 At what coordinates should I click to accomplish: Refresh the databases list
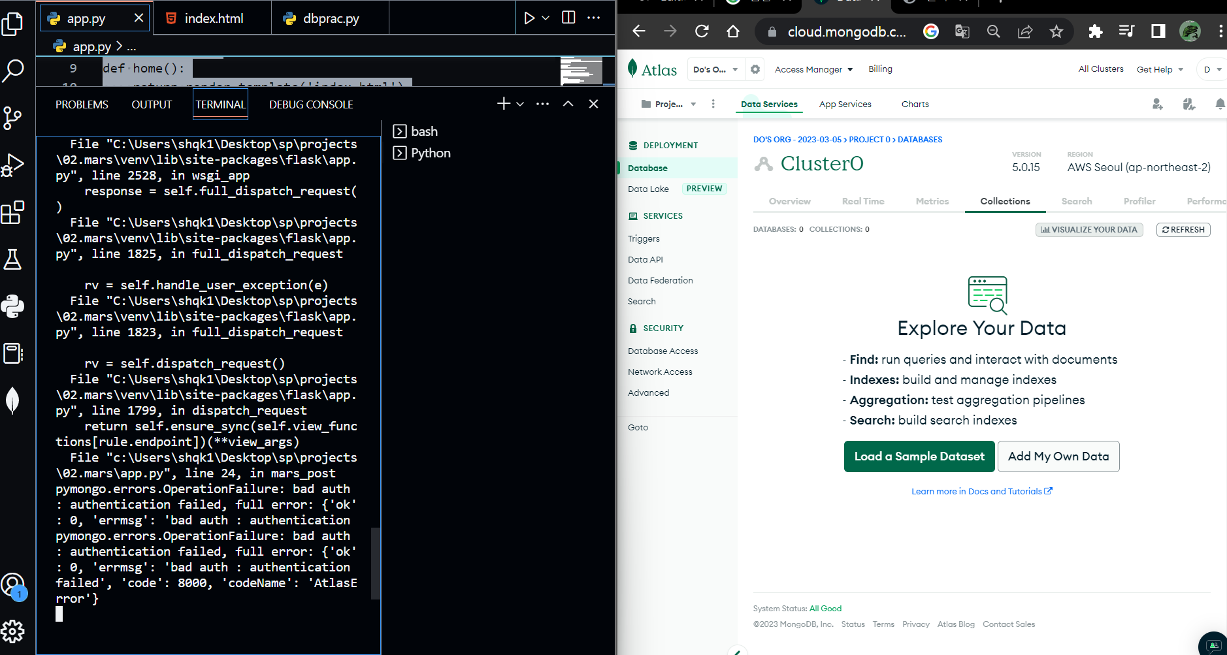(x=1183, y=230)
